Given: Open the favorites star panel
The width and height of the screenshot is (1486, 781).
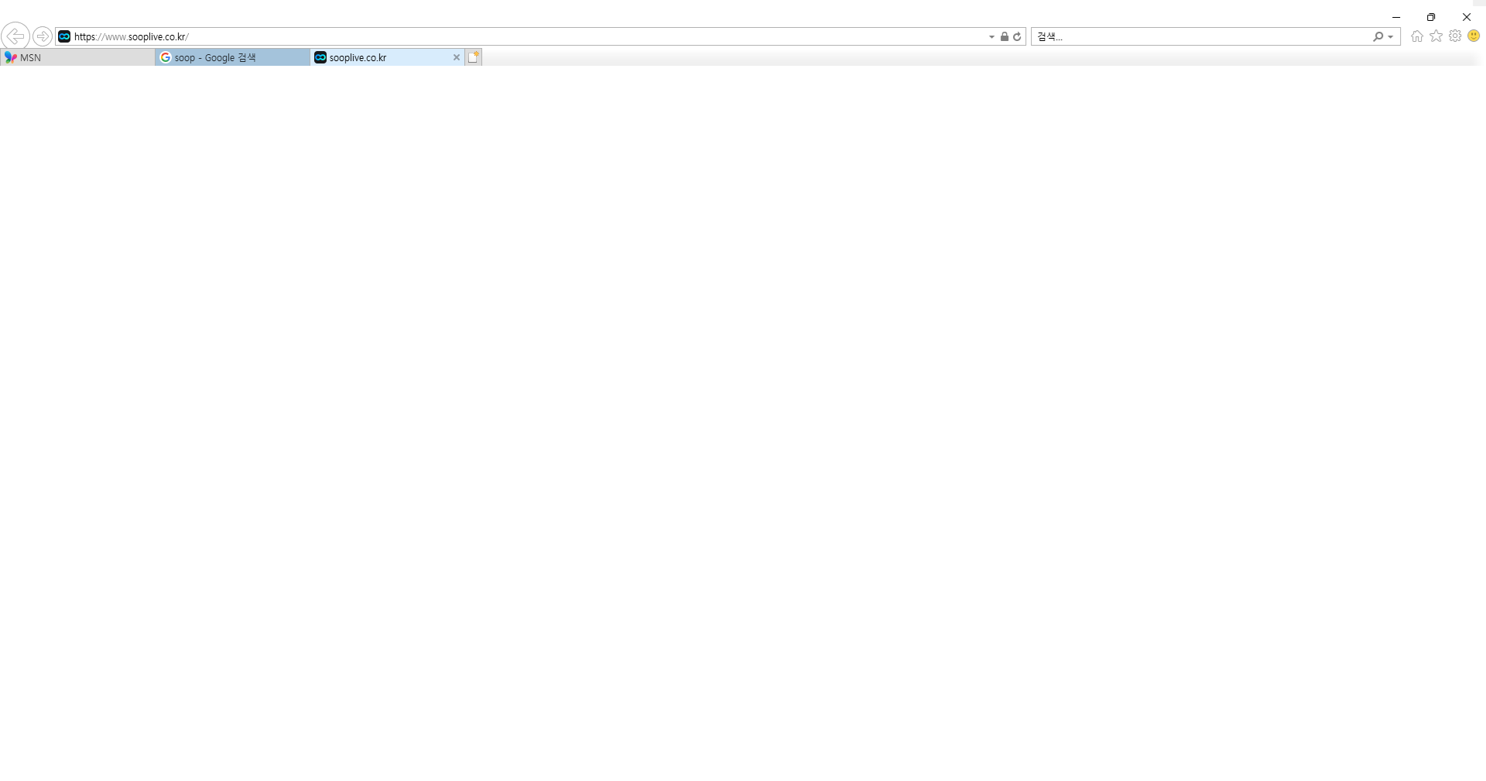Looking at the screenshot, I should (x=1436, y=36).
